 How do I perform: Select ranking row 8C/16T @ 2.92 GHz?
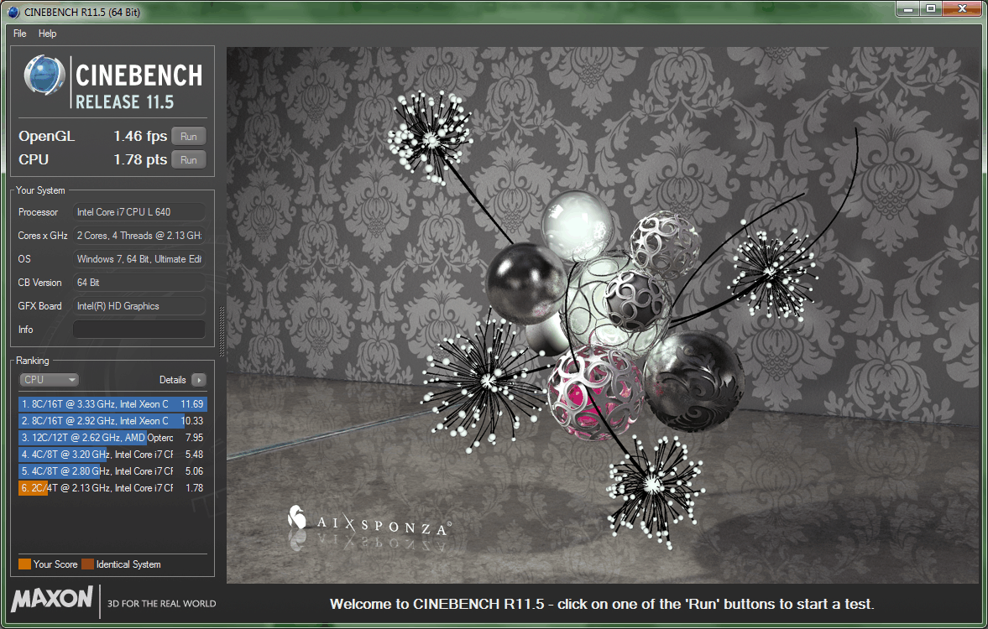[112, 421]
